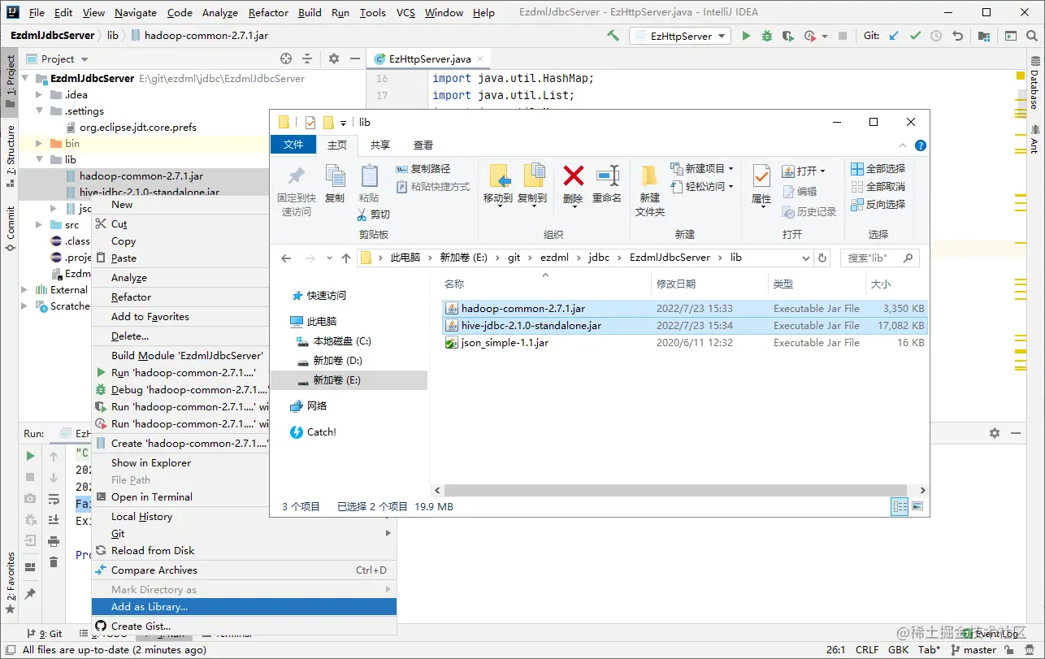Rerun with green play icon in Run panel
This screenshot has height=659, width=1045.
tap(30, 456)
